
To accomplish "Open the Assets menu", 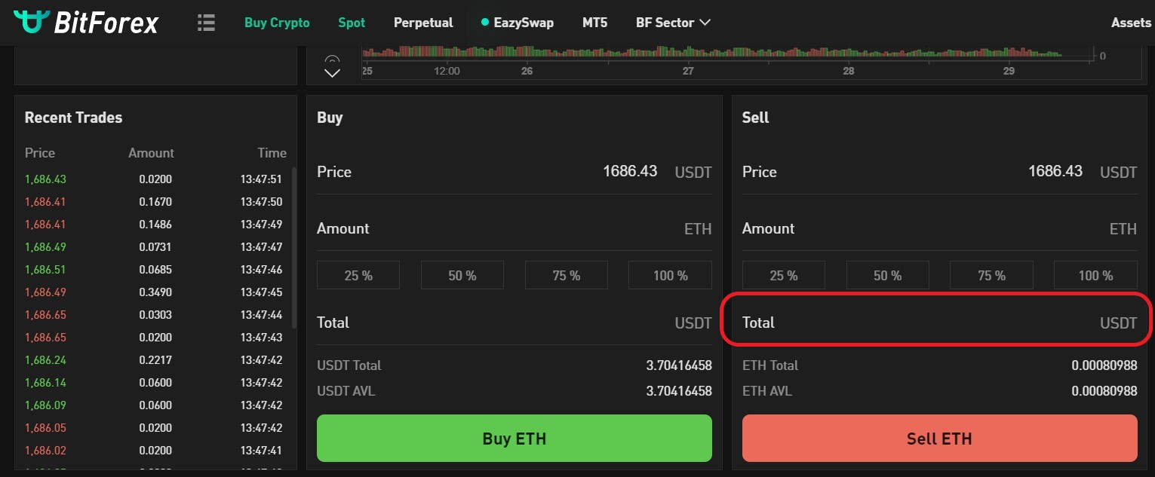I will tap(1131, 23).
